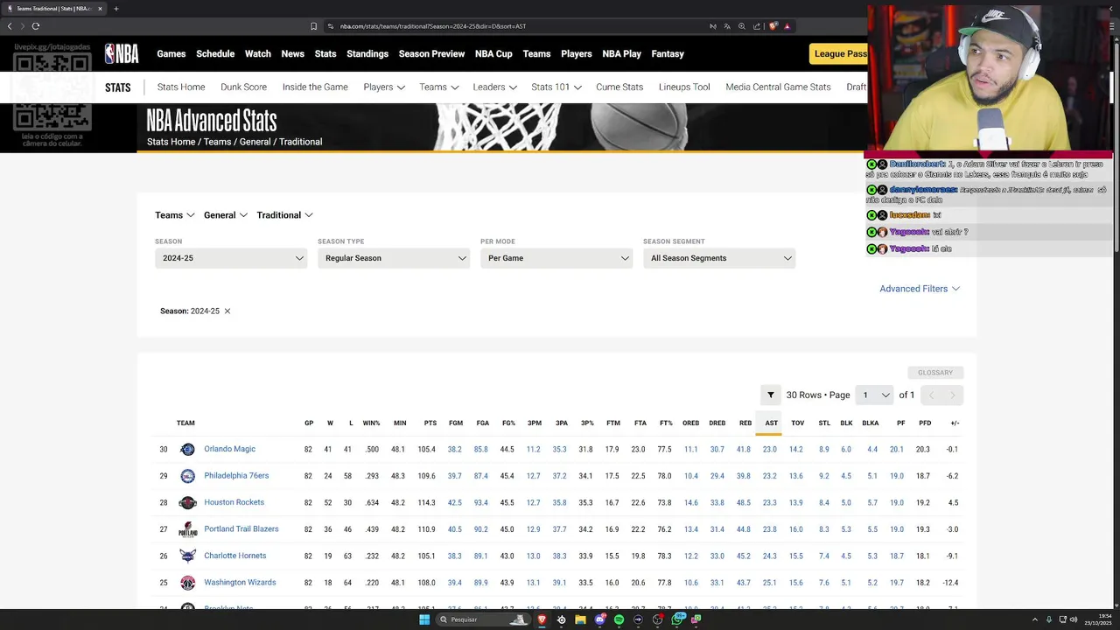Open a new browser tab
This screenshot has width=1120, height=630.
coord(115,9)
